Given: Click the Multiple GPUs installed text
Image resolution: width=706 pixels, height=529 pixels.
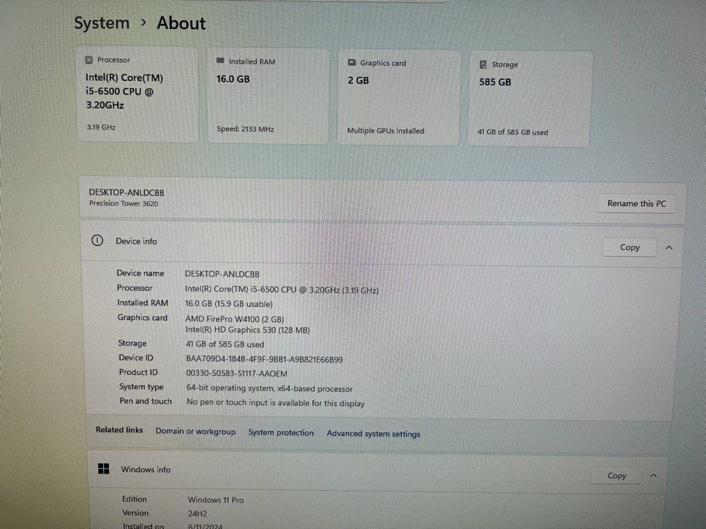Looking at the screenshot, I should coord(386,131).
